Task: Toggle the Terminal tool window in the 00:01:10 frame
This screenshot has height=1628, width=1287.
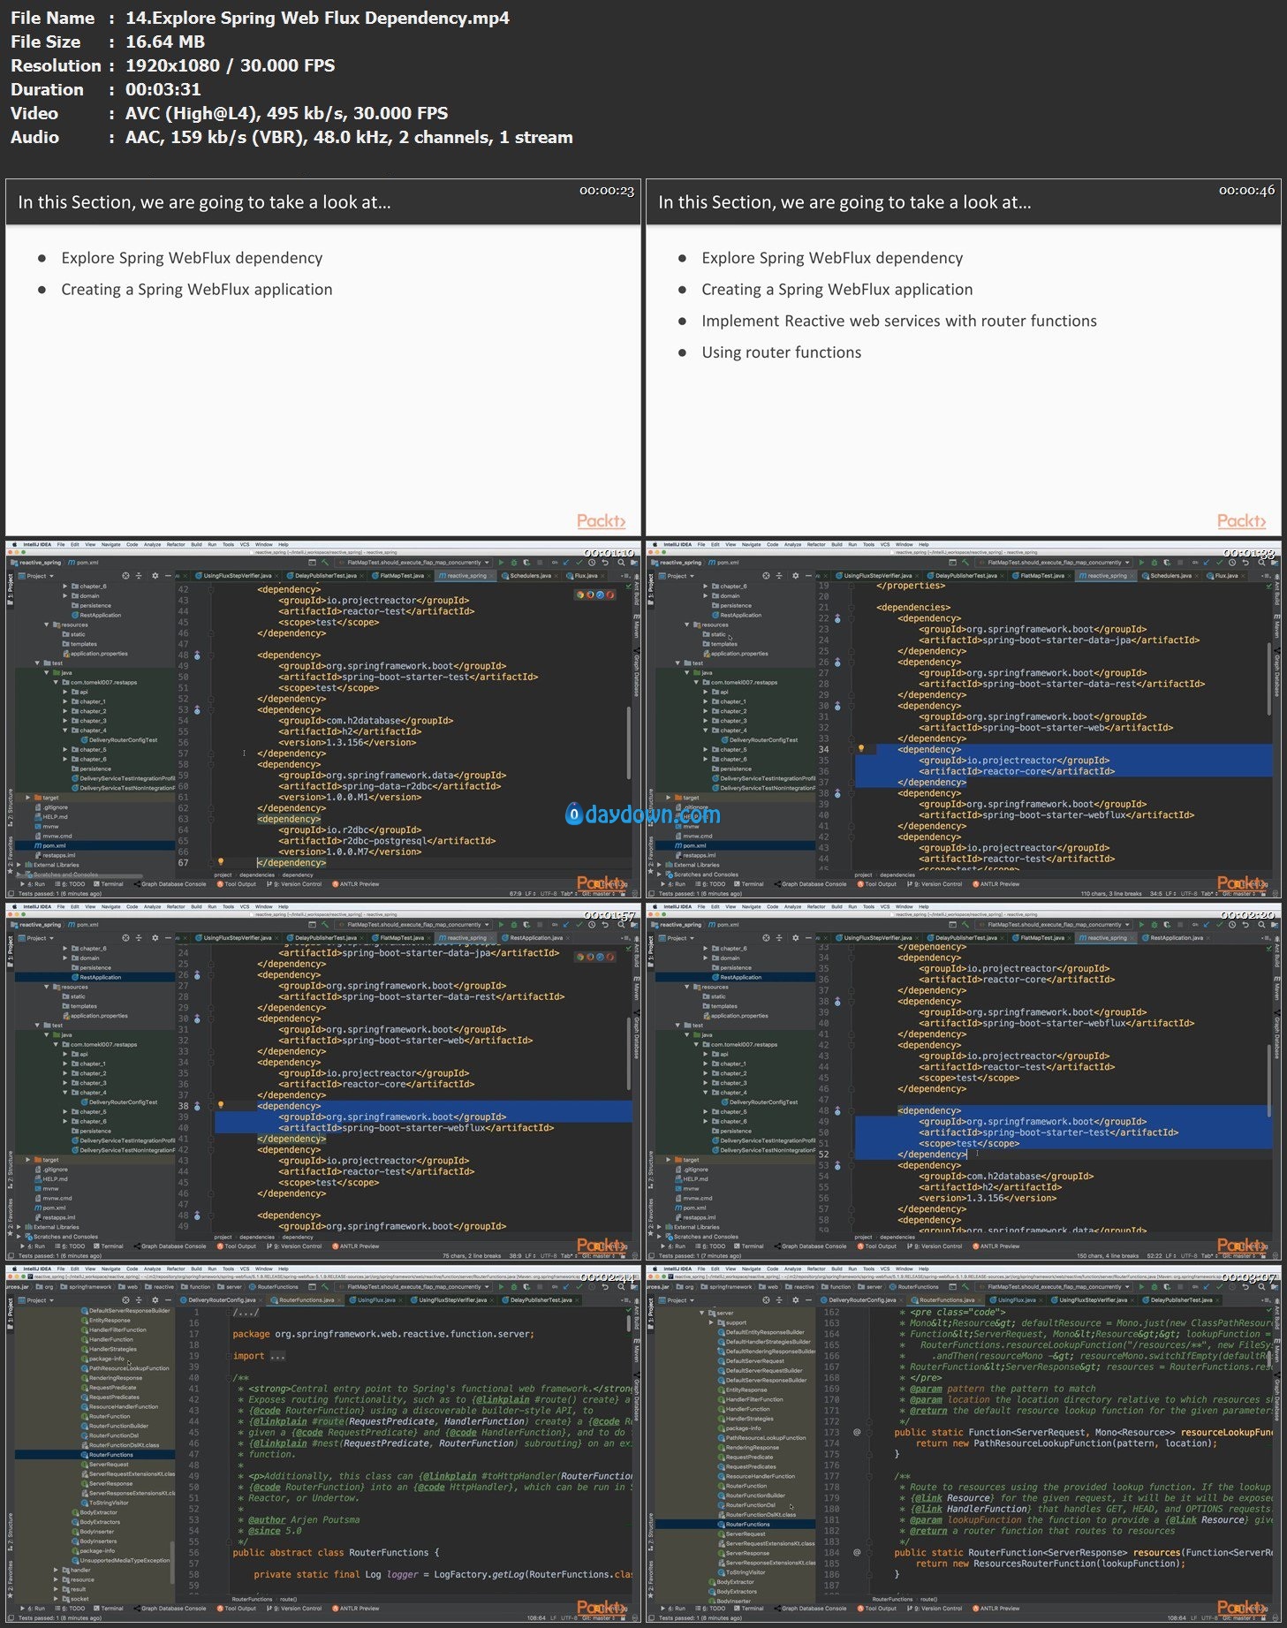Action: tap(109, 884)
